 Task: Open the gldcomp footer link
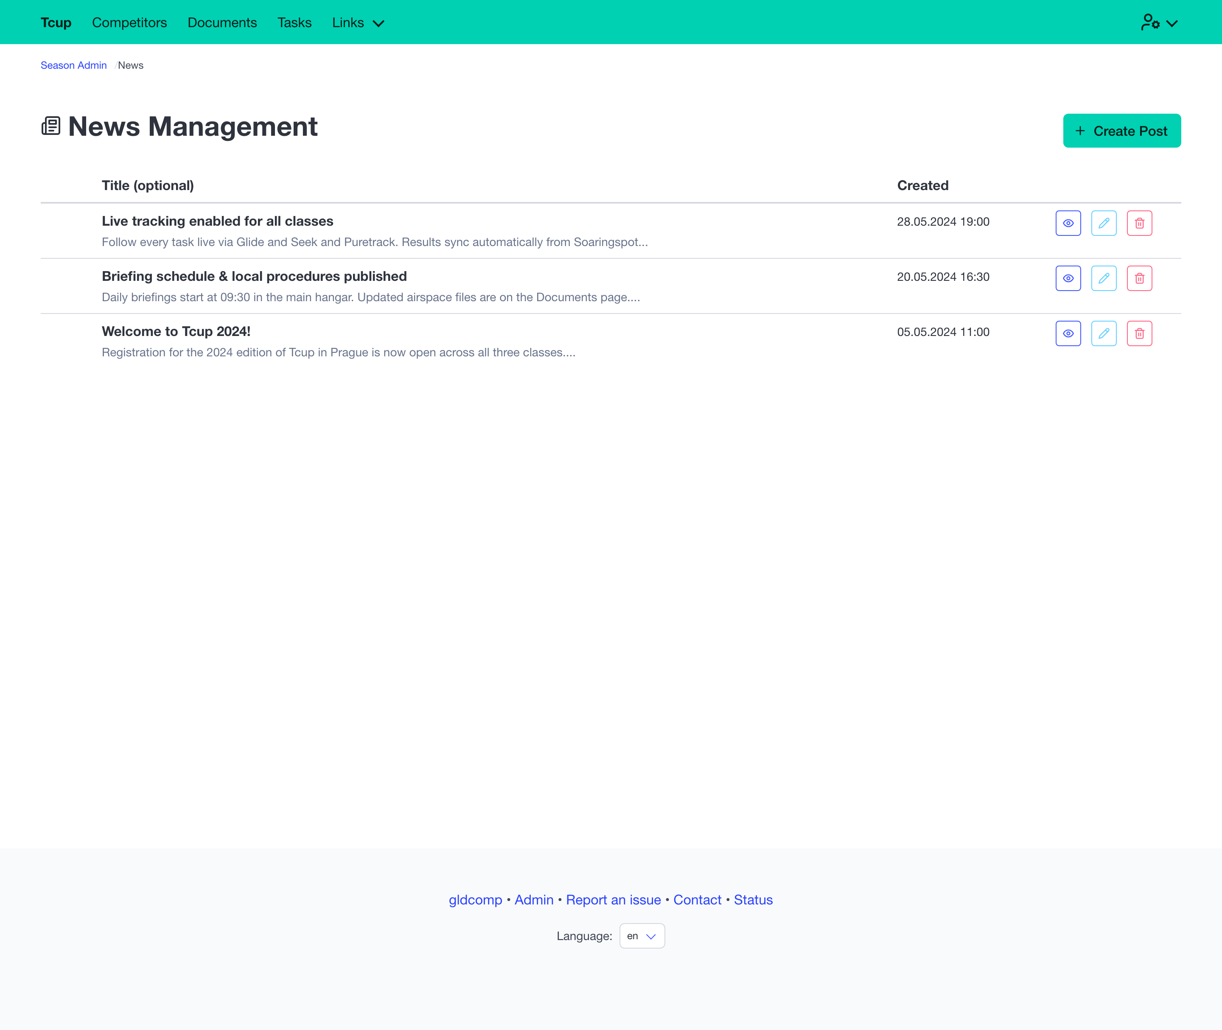[x=475, y=900]
